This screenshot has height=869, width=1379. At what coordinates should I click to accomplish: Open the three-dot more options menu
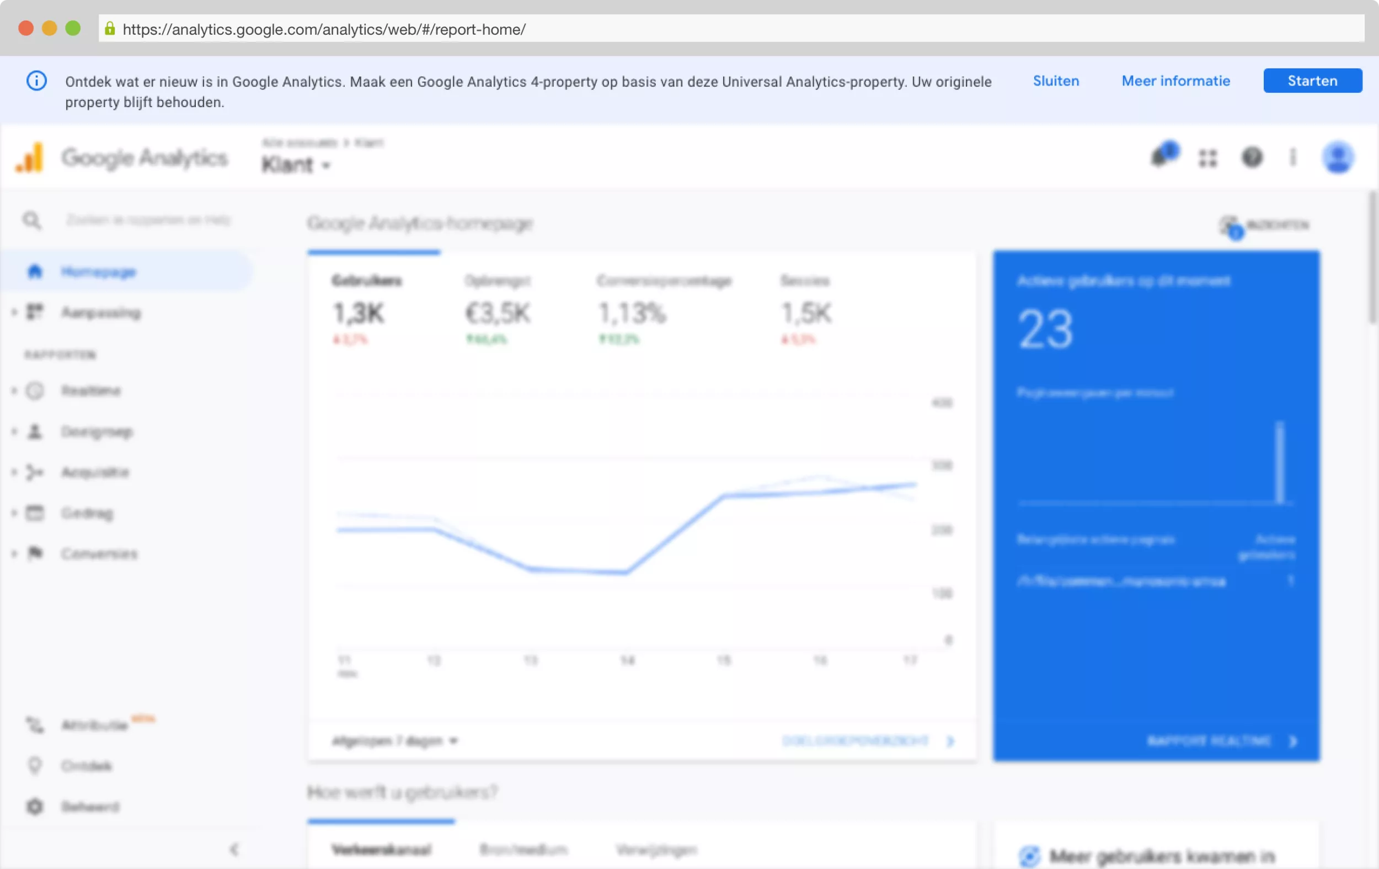(x=1292, y=157)
